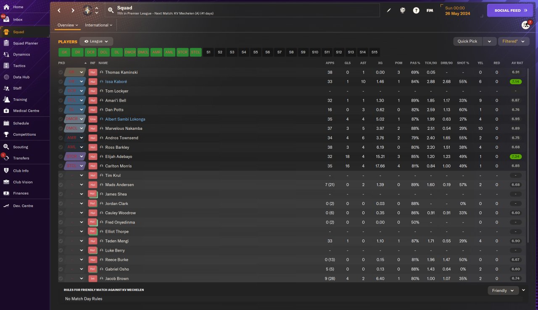Open Inbox from its envelope icon
The image size is (538, 310).
[x=6, y=20]
